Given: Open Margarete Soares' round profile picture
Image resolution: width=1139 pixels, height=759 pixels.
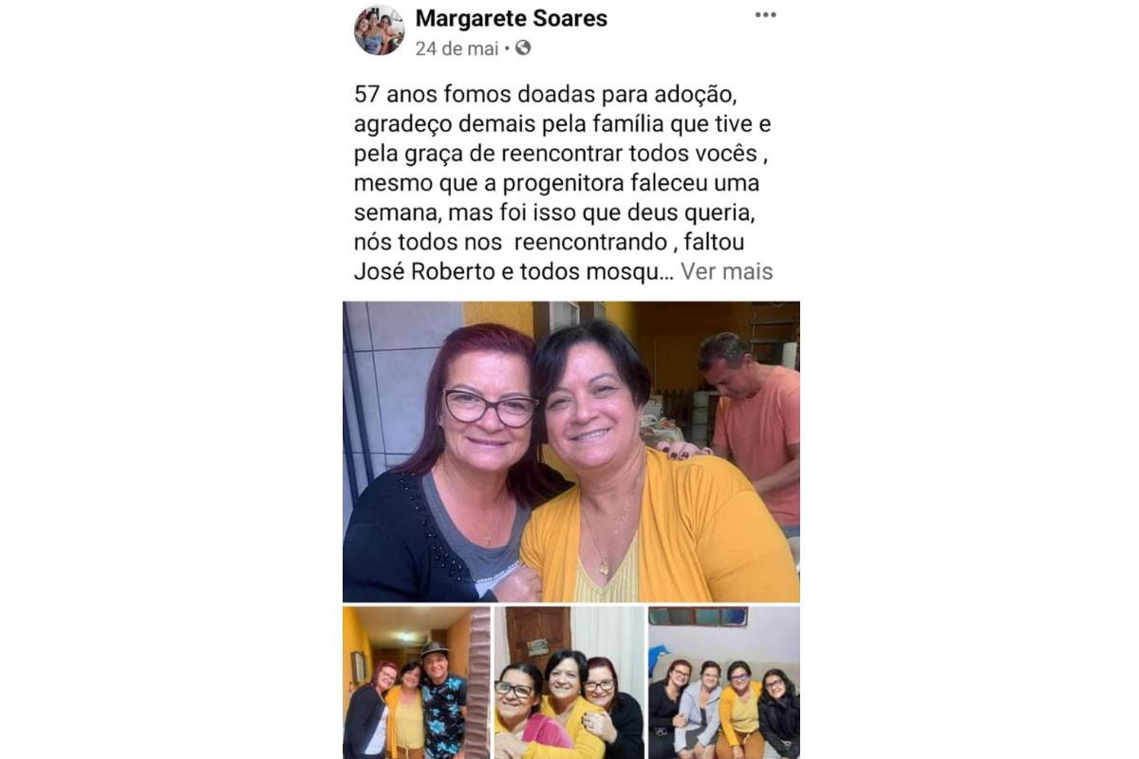Looking at the screenshot, I should click(x=379, y=29).
